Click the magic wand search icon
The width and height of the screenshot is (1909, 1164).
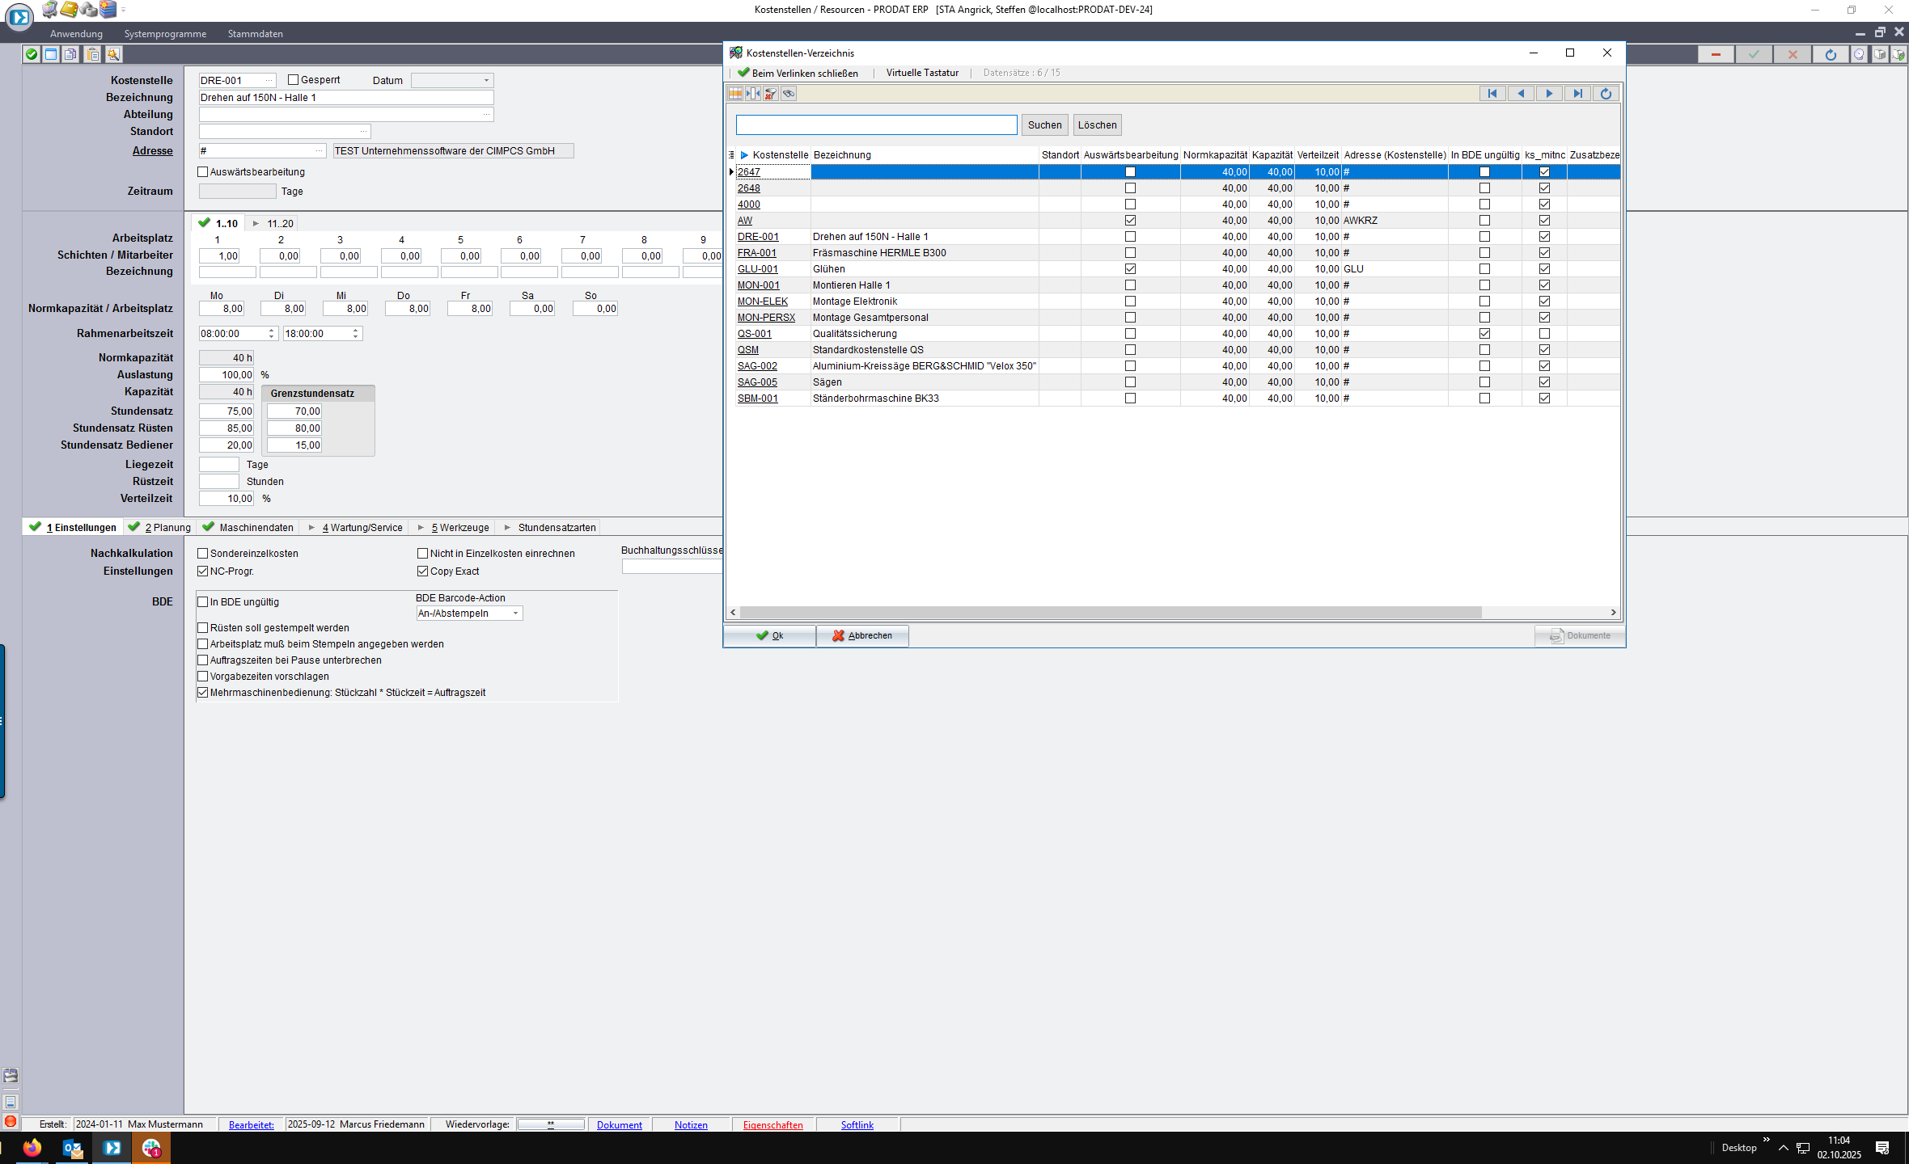point(113,55)
